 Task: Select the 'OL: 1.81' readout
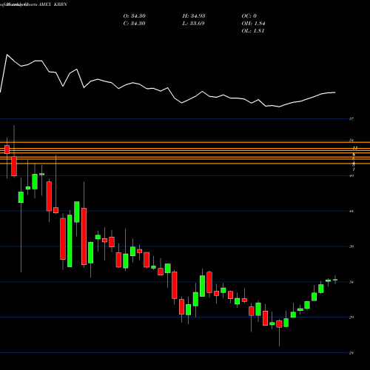[253, 31]
